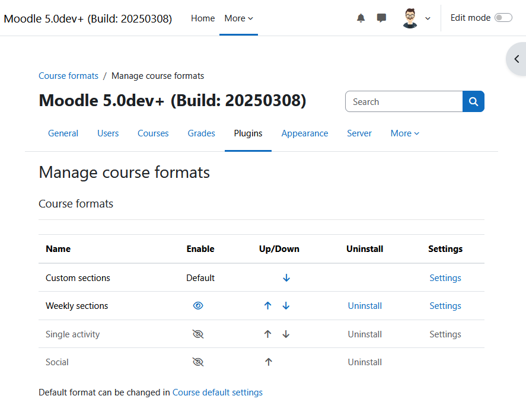The width and height of the screenshot is (526, 415).
Task: Click the user avatar picture
Action: [x=410, y=18]
